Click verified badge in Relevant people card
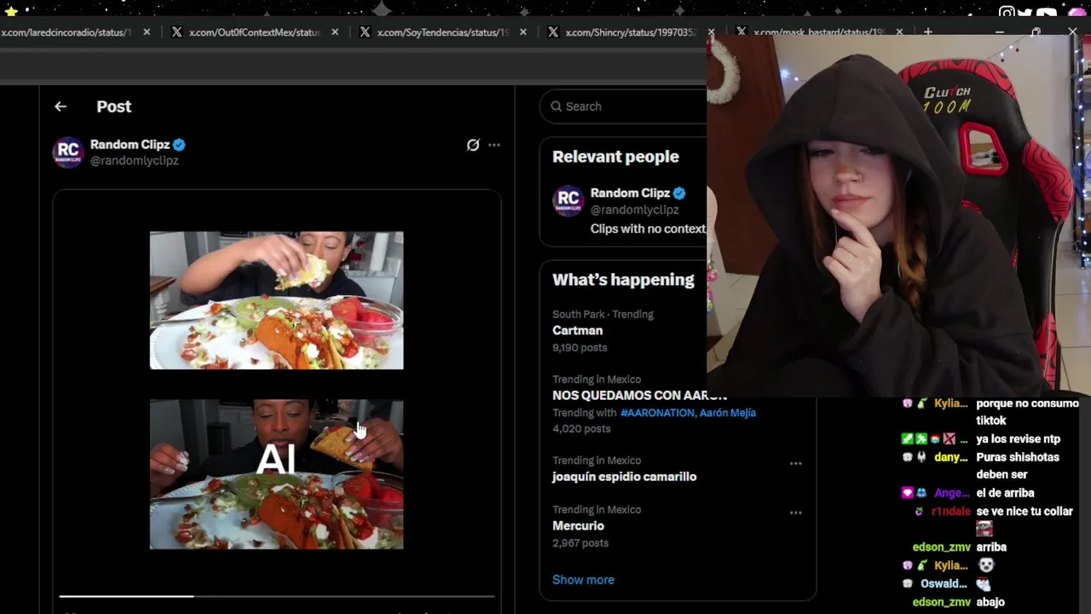The image size is (1091, 614). click(679, 194)
